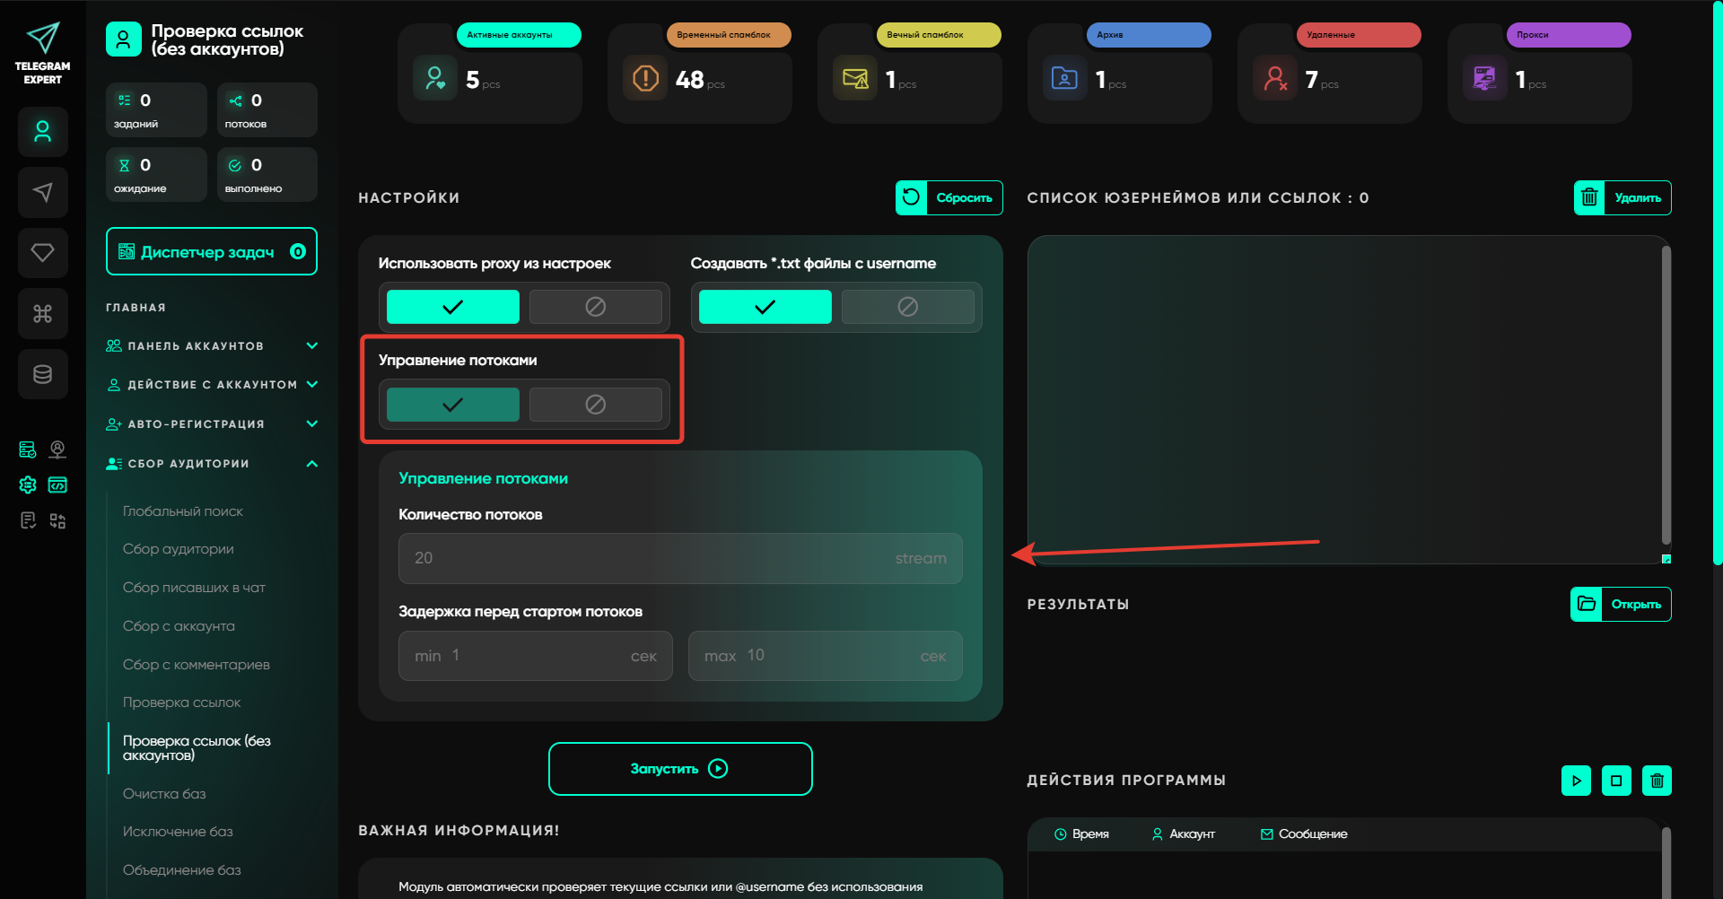This screenshot has width=1723, height=899.
Task: Click the command key icon in sidebar
Action: [42, 313]
